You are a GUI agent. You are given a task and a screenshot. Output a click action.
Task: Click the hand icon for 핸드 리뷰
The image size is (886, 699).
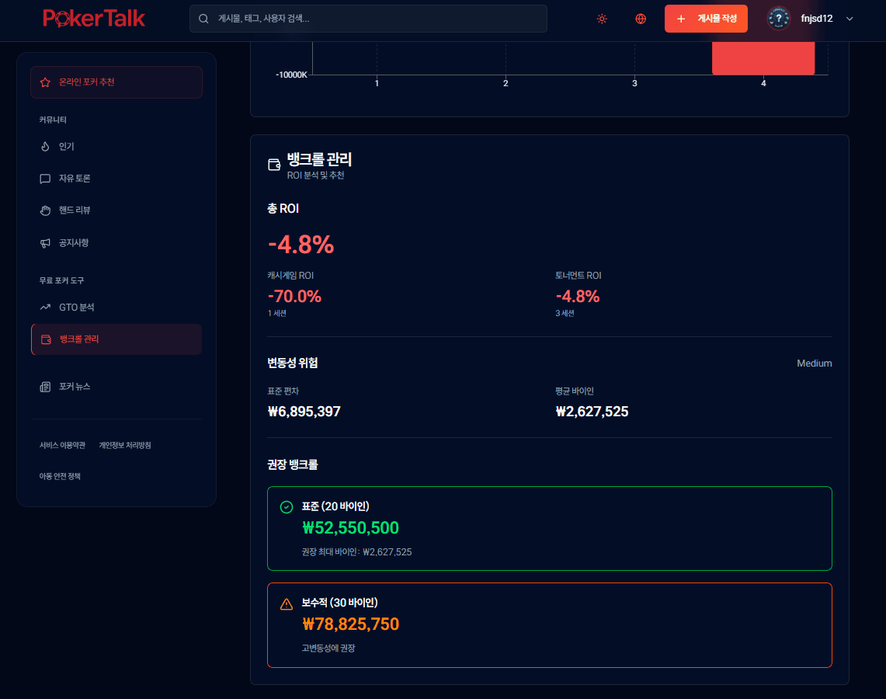point(45,210)
